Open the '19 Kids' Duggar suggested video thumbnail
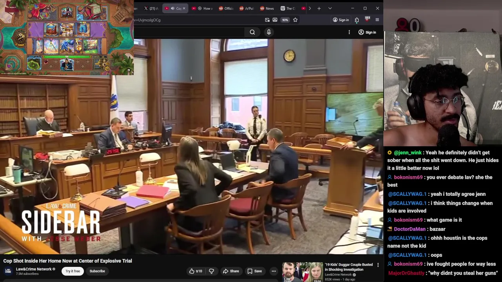Screen dimensions: 502x282 [302, 271]
